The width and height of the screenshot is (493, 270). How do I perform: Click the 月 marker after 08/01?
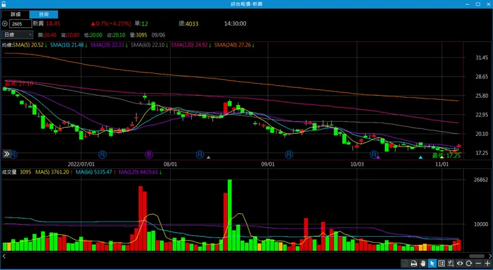(x=200, y=154)
